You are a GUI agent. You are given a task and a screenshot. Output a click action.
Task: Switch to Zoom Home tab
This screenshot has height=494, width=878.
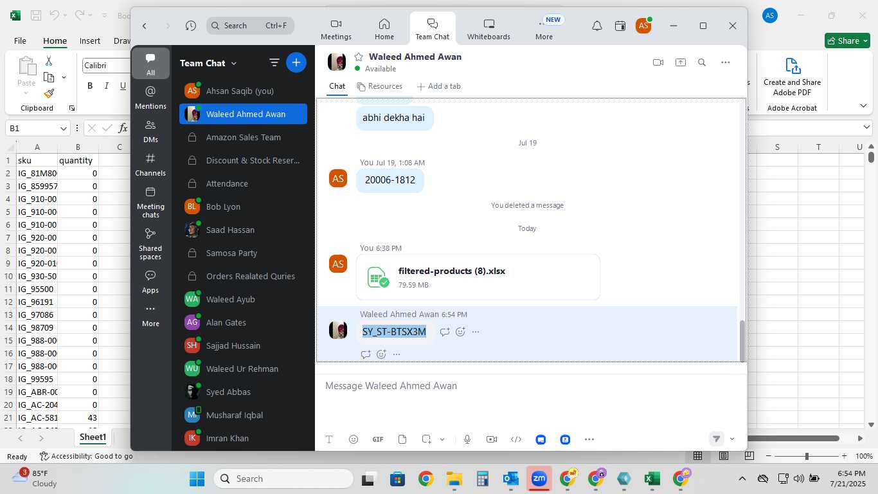(384, 29)
